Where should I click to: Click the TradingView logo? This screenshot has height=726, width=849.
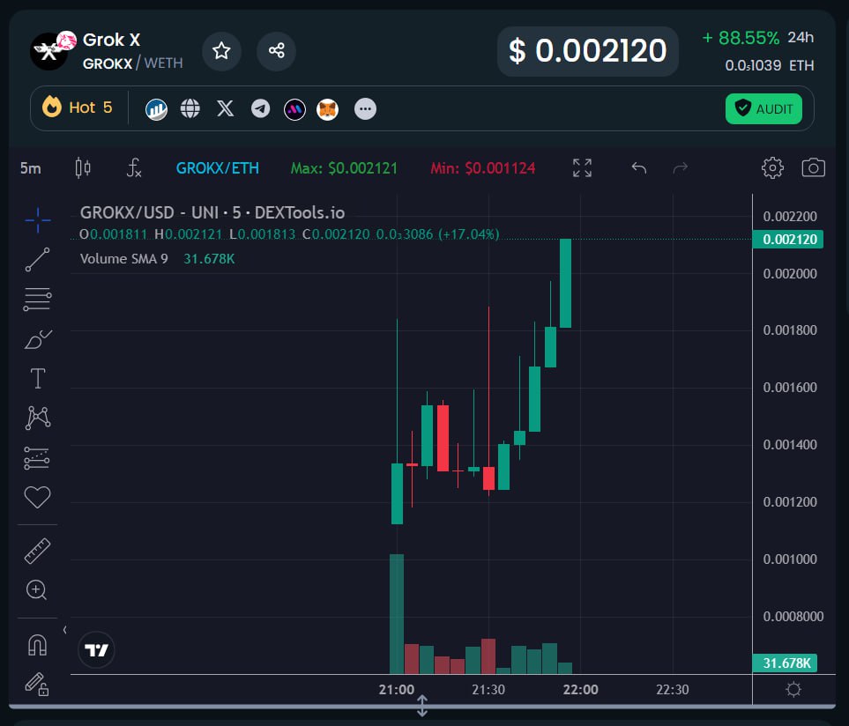tap(96, 649)
